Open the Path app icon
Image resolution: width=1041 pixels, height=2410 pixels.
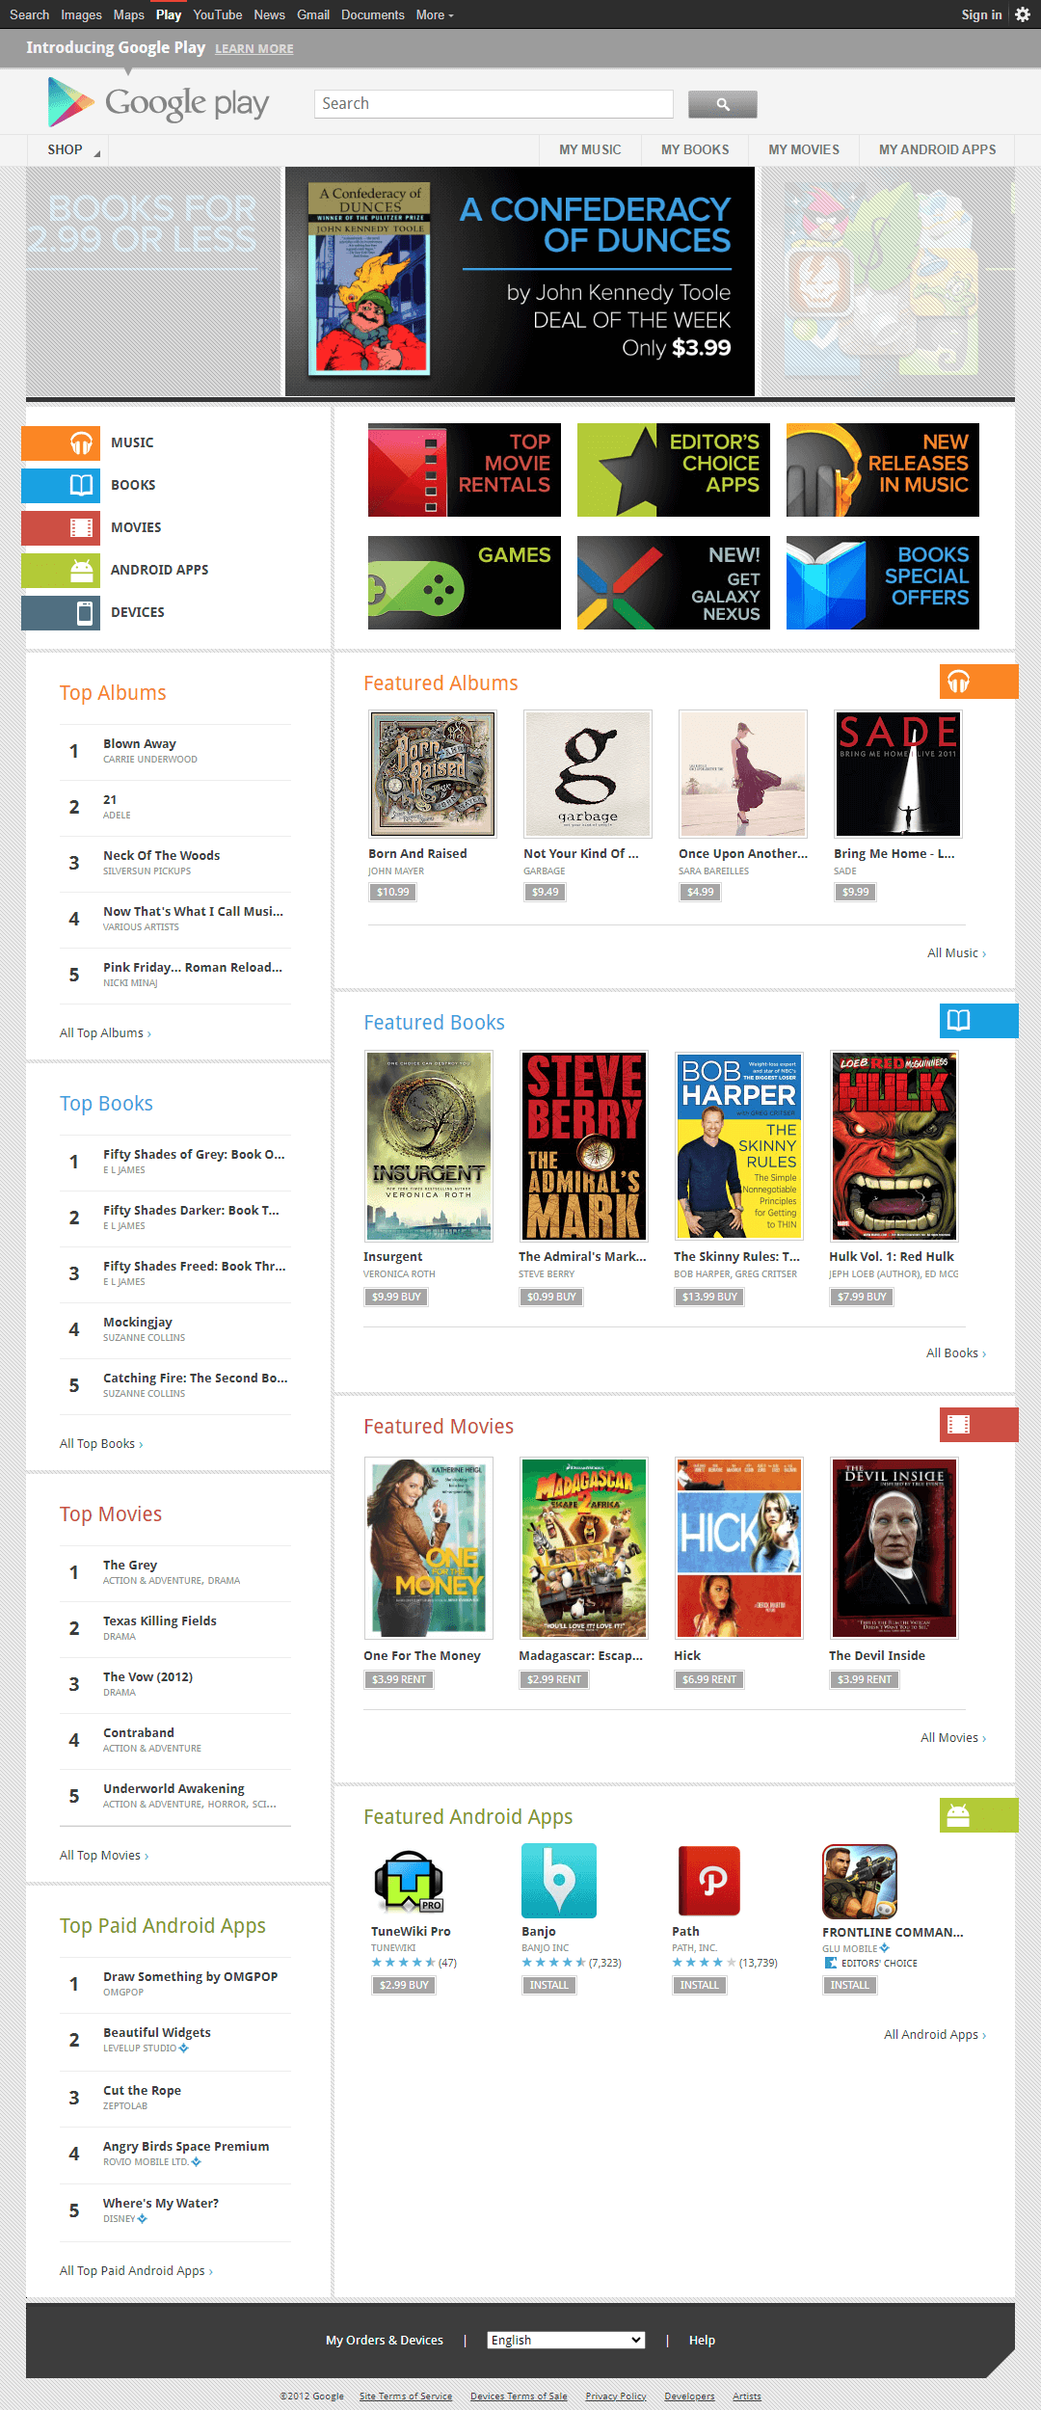pos(709,1881)
